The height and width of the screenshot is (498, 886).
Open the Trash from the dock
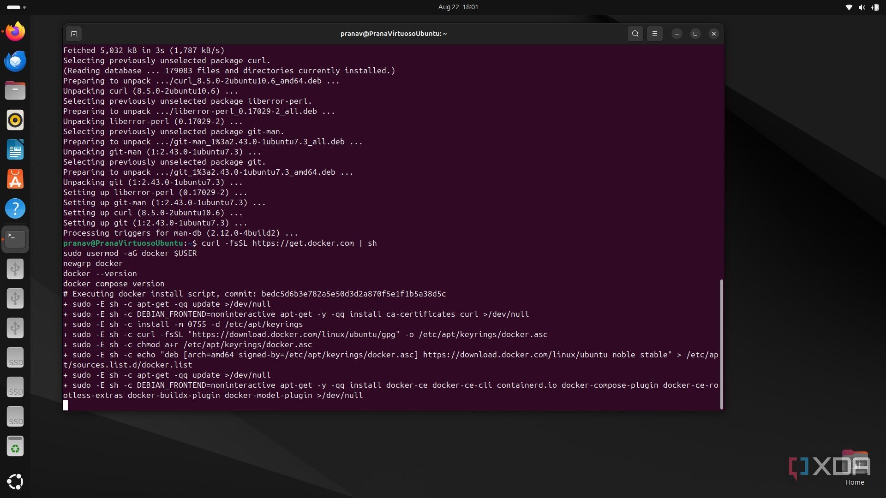point(15,446)
